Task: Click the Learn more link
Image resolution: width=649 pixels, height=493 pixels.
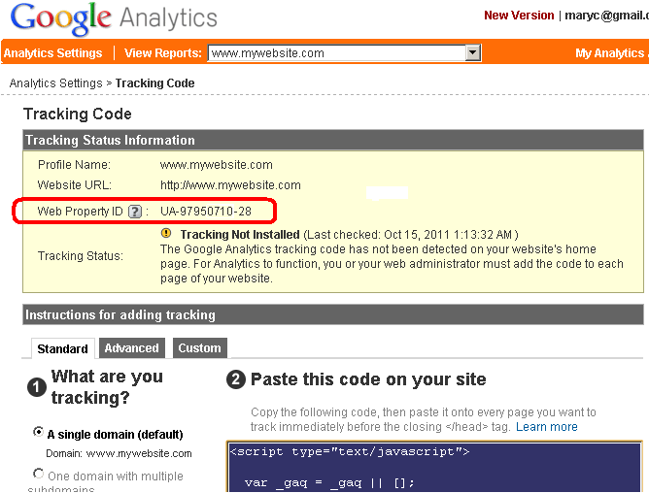Action: click(546, 426)
